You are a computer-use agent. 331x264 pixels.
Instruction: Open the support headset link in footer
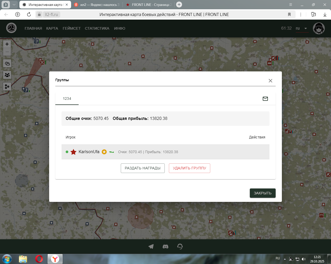click(180, 246)
